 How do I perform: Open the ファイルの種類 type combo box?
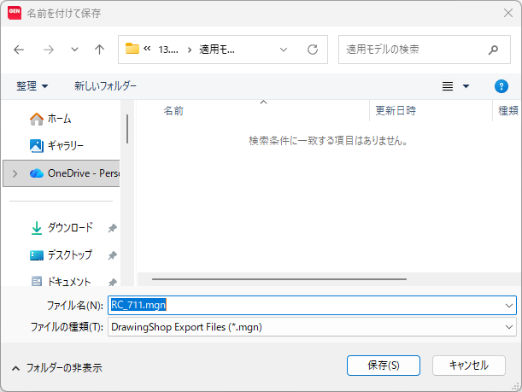(x=312, y=327)
